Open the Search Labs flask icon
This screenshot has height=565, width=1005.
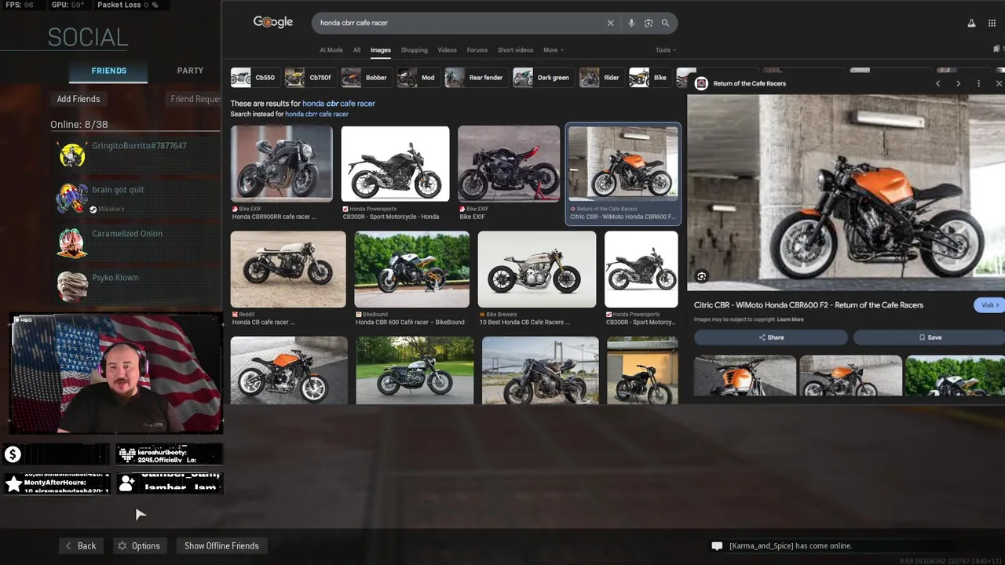(x=971, y=24)
